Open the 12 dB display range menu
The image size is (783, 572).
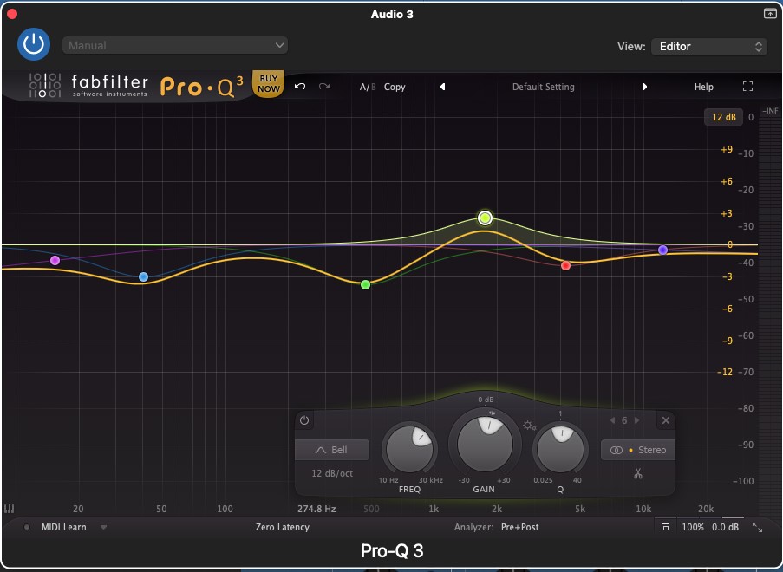(x=723, y=117)
